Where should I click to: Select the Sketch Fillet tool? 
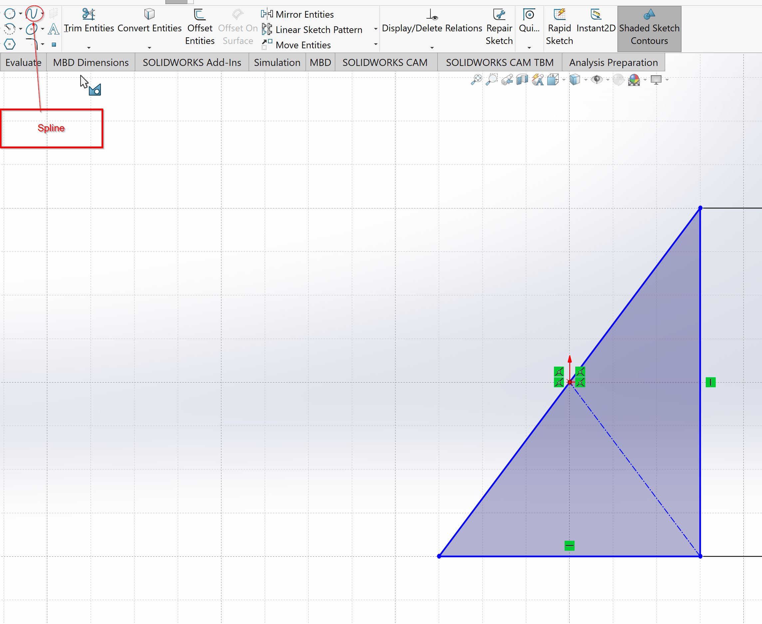[32, 44]
